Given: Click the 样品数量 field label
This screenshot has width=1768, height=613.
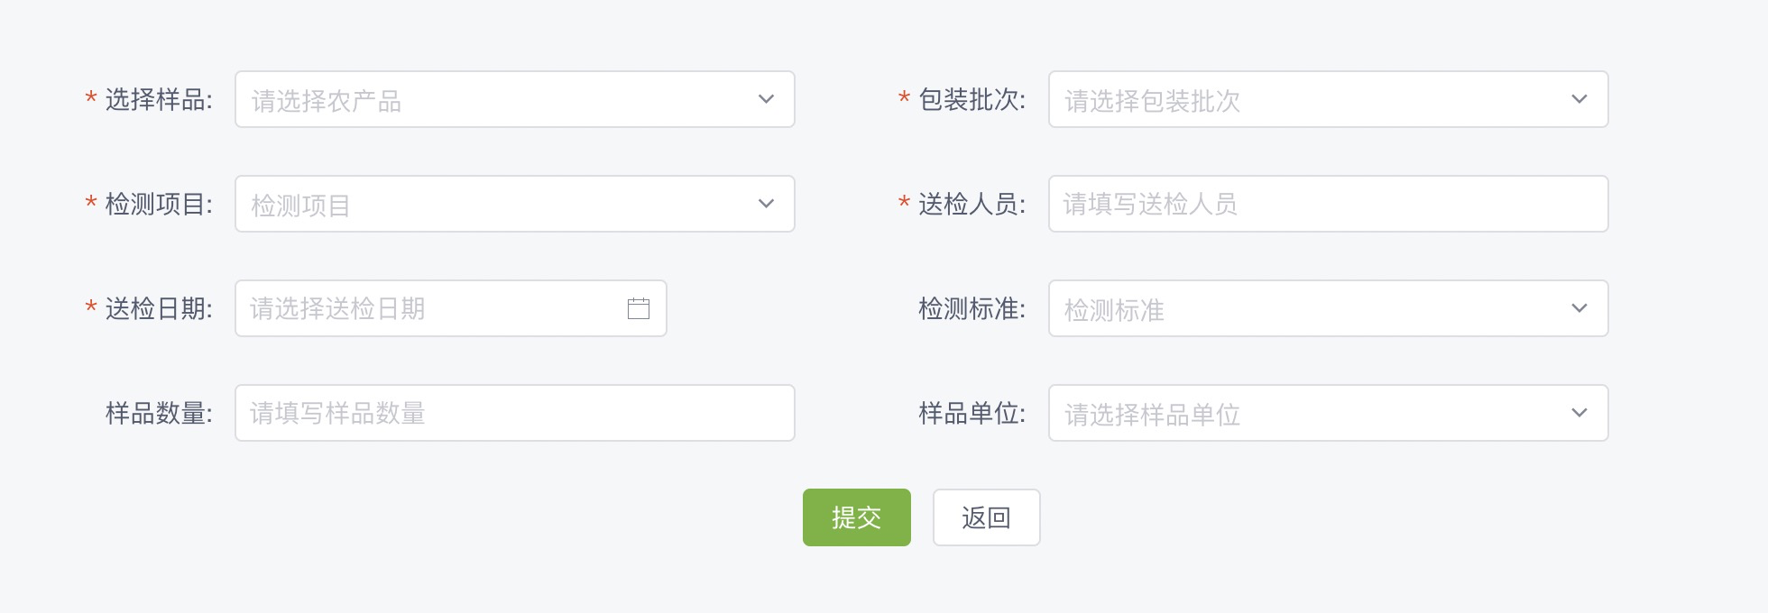Looking at the screenshot, I should [x=159, y=413].
